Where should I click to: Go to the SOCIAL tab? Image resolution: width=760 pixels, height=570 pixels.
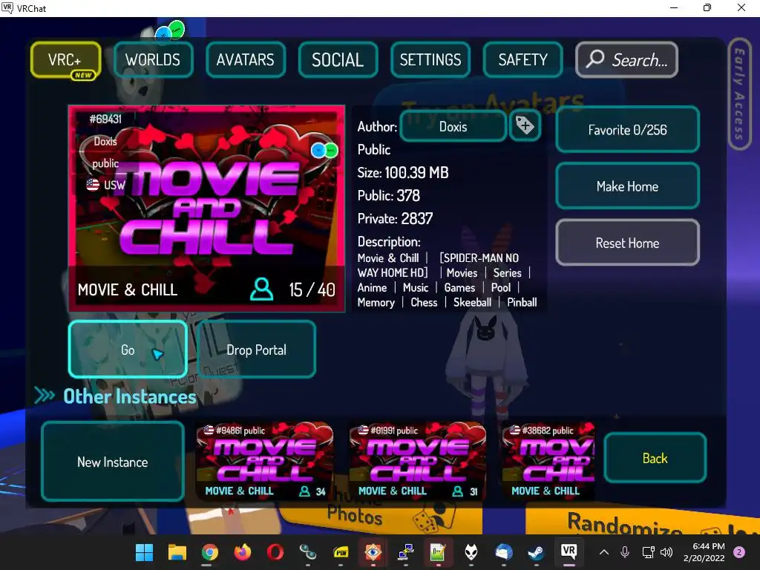(x=338, y=59)
